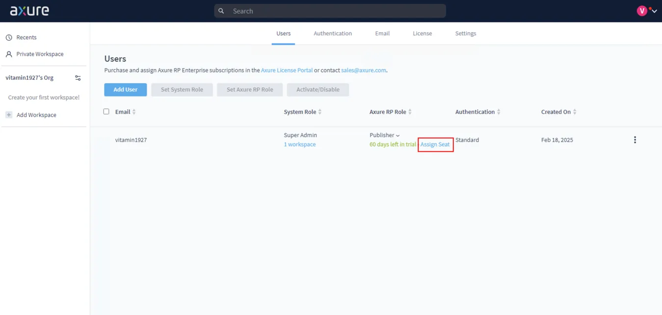Click the search magnifier icon
Image resolution: width=662 pixels, height=315 pixels.
tap(221, 10)
